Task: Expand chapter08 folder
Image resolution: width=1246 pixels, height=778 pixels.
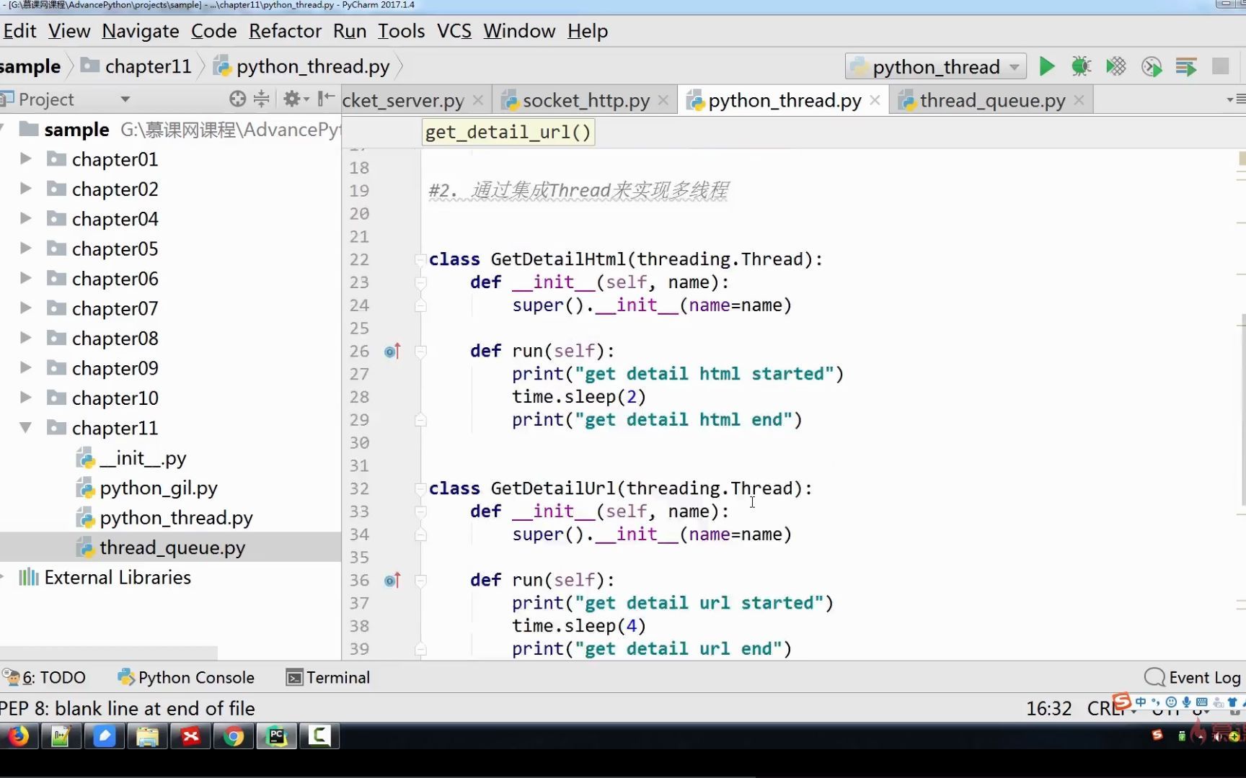Action: point(25,338)
